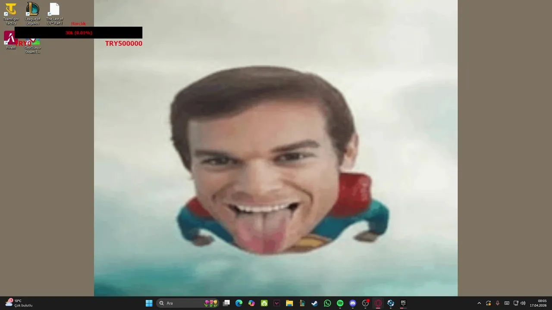This screenshot has height=310, width=552.
Task: Open the Teamfight Tactics desktop shortcut
Action: click(11, 14)
